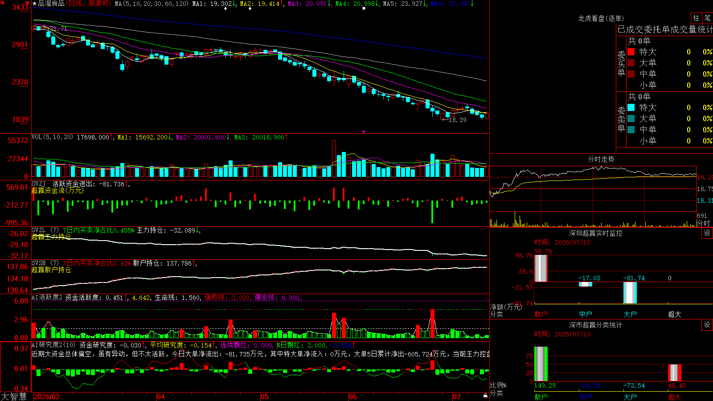The image size is (713, 401).
Task: Click the MA5: 23.927 value
Action: [x=403, y=4]
